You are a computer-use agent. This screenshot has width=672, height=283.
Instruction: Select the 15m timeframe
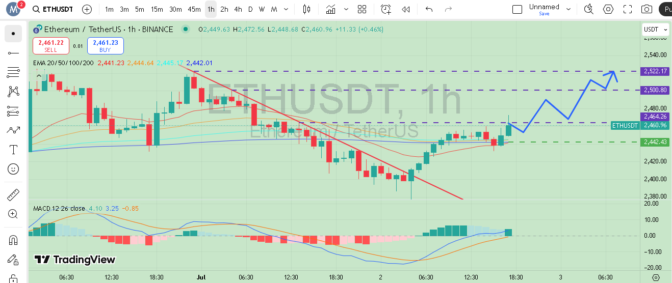(157, 9)
